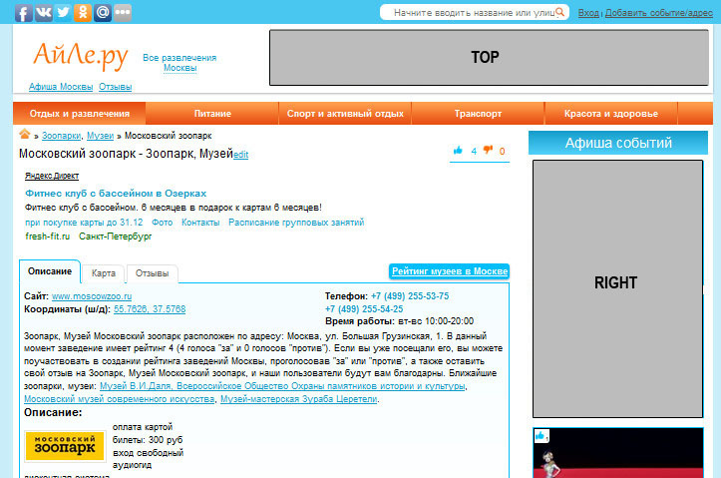Open more sharing options icon
The height and width of the screenshot is (478, 721).
123,13
